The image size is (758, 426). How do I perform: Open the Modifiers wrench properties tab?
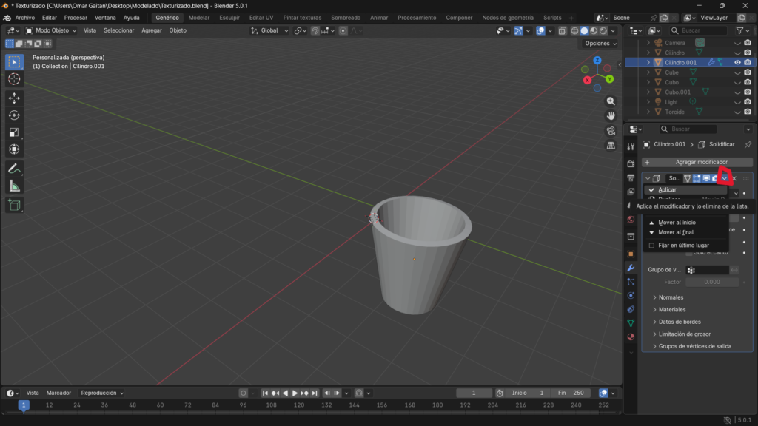point(631,268)
